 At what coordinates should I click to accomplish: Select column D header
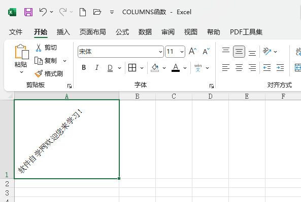pyautogui.click(x=210, y=96)
